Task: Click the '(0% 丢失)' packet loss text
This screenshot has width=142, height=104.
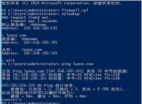Action: (x=113, y=89)
